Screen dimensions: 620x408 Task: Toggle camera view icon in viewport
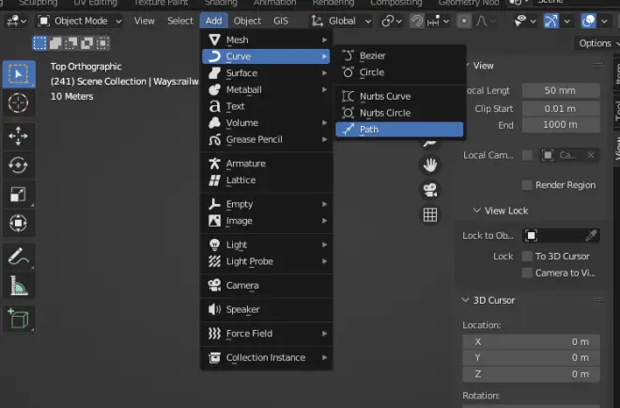coord(430,190)
